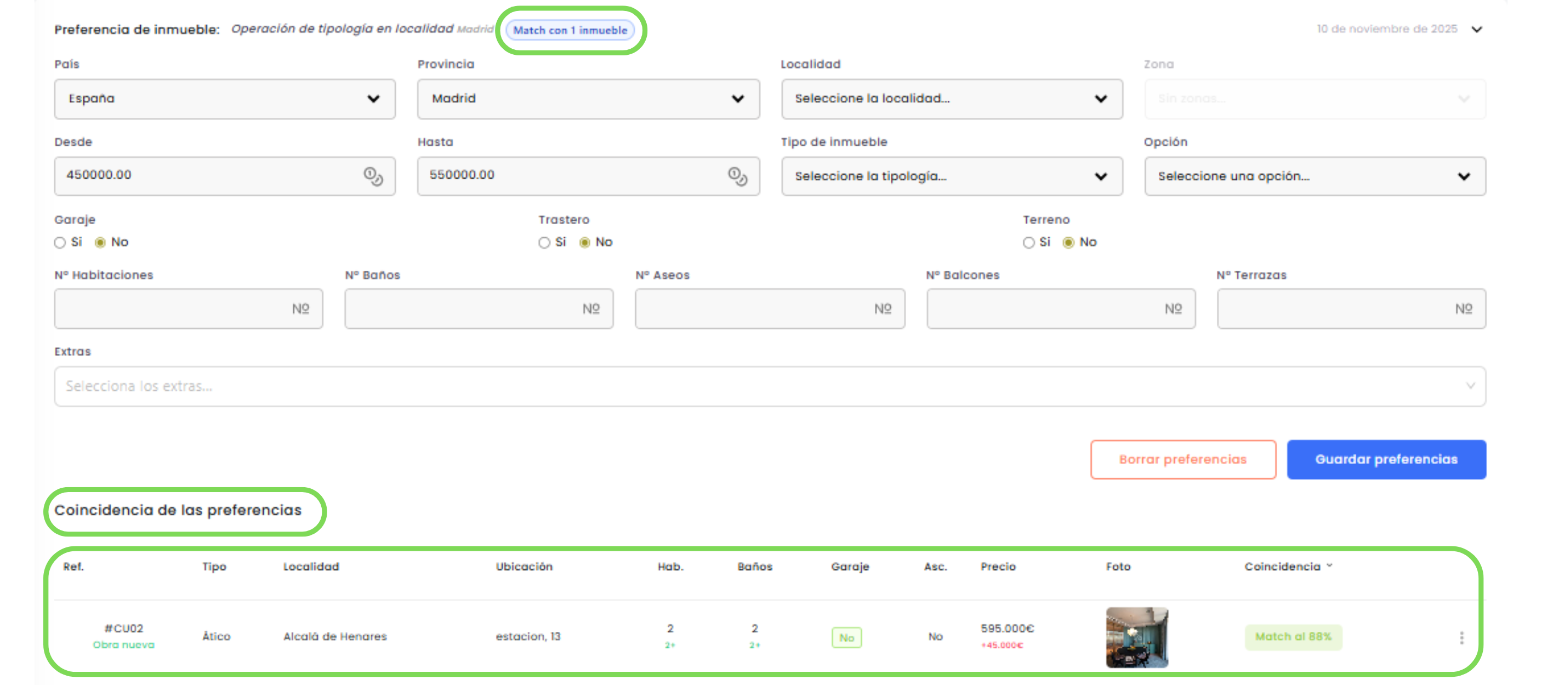The width and height of the screenshot is (1542, 685).
Task: Click the Foto column header
Action: click(x=1118, y=567)
